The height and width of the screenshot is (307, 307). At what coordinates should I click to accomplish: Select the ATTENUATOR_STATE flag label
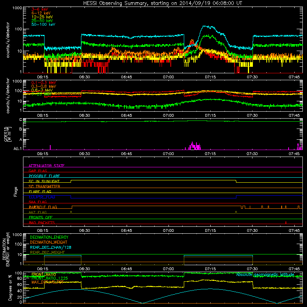click(46, 166)
